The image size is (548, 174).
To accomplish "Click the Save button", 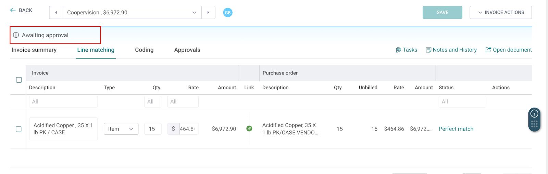I will tap(442, 13).
